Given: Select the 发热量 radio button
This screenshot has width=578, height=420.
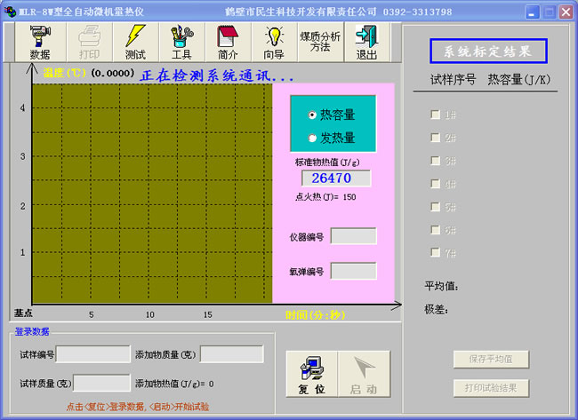Looking at the screenshot, I should coord(312,138).
